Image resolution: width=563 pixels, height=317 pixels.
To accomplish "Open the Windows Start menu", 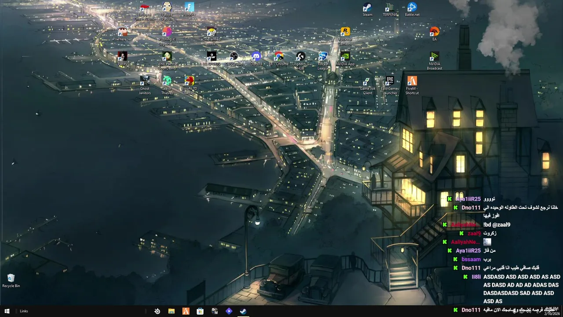I will point(7,311).
